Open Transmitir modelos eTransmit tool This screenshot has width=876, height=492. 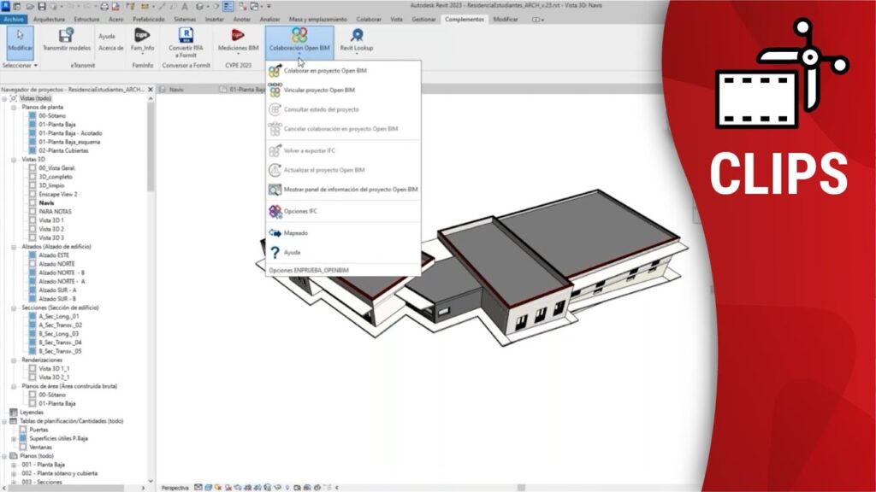(66, 36)
